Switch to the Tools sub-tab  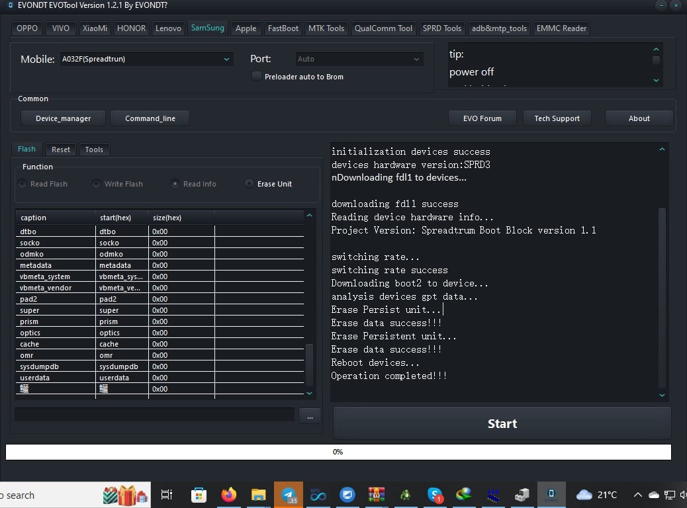pyautogui.click(x=94, y=149)
